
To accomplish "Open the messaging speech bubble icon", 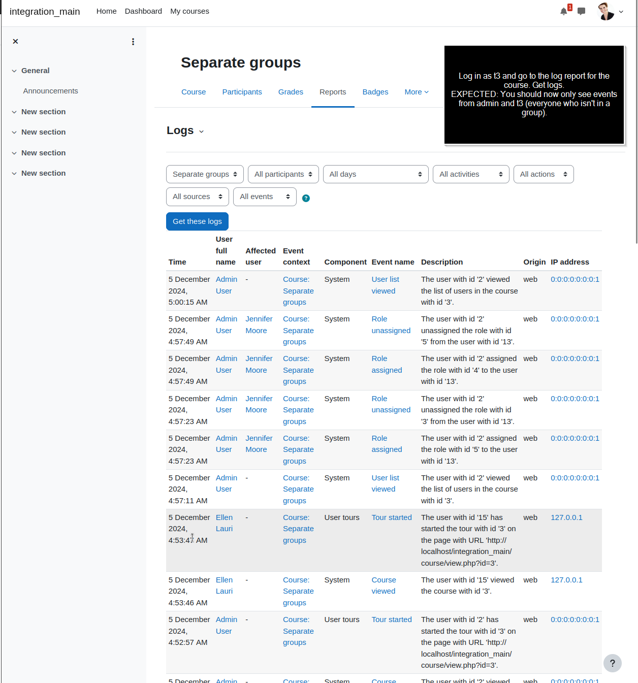I will pos(582,11).
